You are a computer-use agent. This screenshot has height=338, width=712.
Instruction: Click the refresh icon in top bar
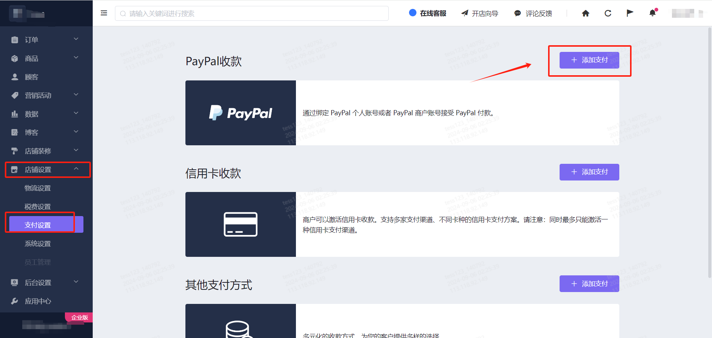pyautogui.click(x=608, y=13)
